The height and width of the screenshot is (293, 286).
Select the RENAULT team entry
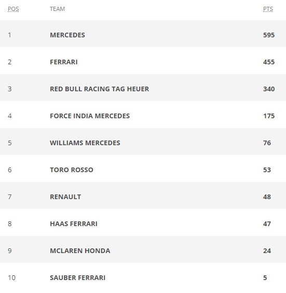[x=65, y=197]
